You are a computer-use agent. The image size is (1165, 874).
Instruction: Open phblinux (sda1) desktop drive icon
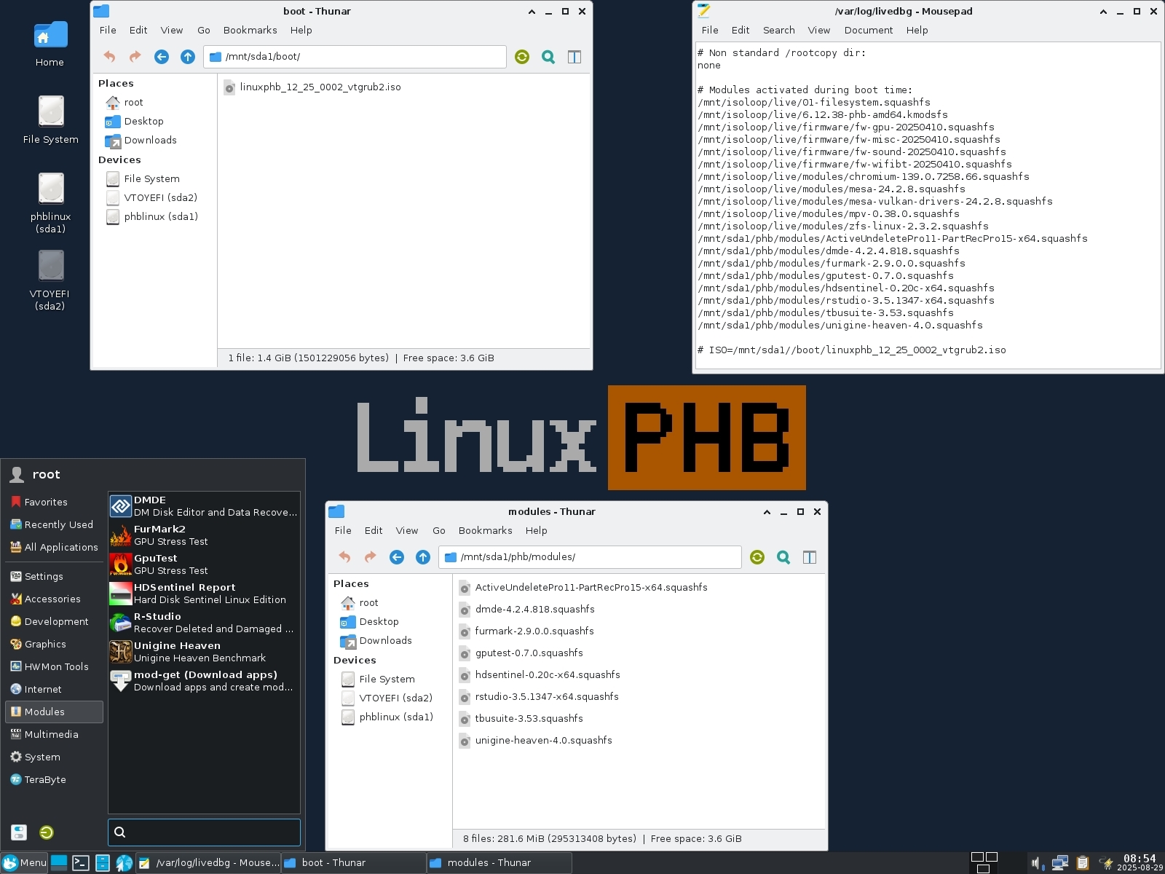[x=50, y=203]
